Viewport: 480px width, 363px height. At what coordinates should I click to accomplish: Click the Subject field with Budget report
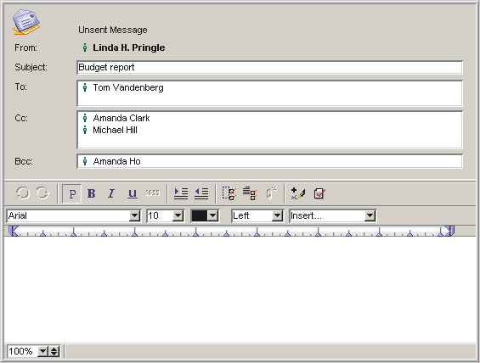pyautogui.click(x=269, y=67)
